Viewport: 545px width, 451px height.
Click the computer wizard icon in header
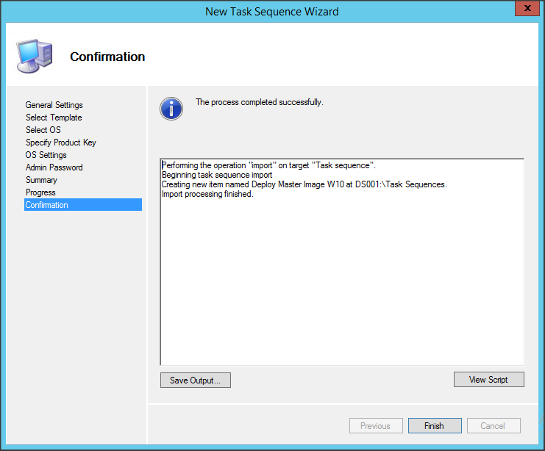pos(33,56)
